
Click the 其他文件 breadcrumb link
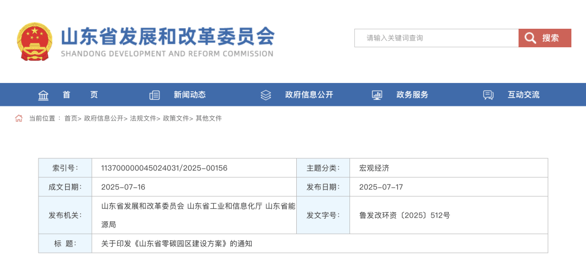(x=209, y=118)
